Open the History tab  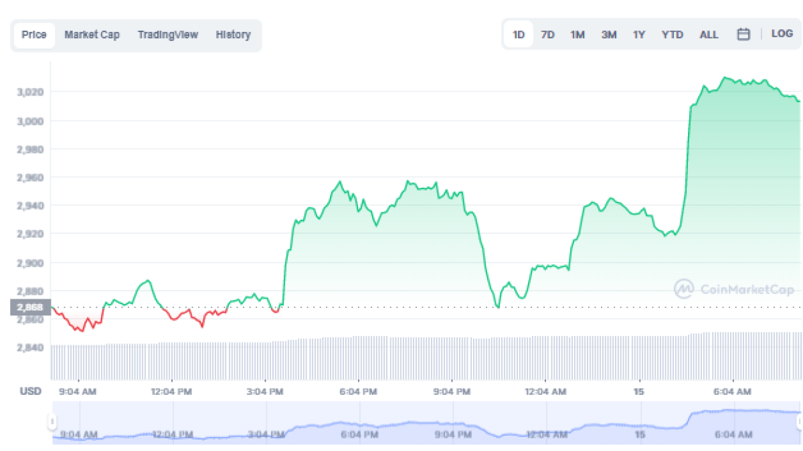coord(233,35)
